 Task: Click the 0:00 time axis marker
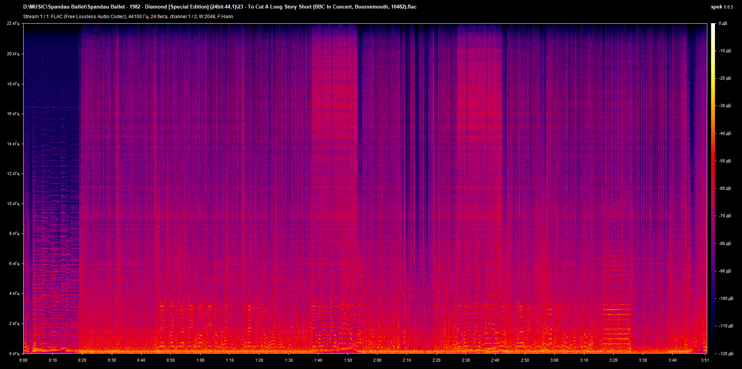24,360
